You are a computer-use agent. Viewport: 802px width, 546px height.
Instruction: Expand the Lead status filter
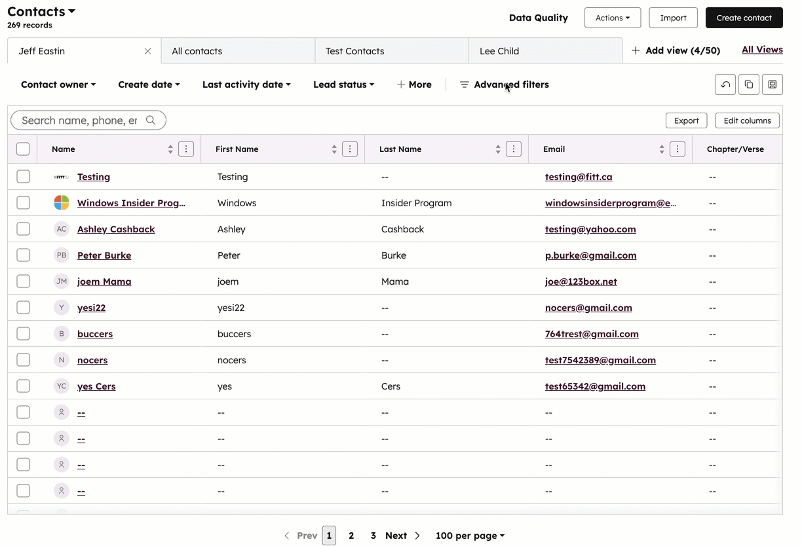coord(344,84)
